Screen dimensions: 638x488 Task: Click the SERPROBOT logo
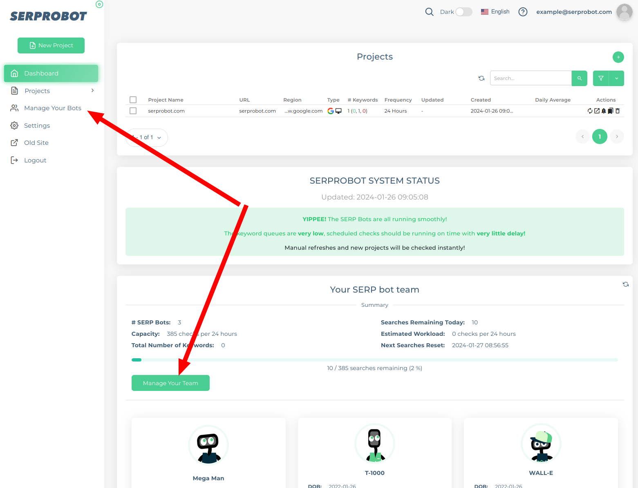(48, 16)
